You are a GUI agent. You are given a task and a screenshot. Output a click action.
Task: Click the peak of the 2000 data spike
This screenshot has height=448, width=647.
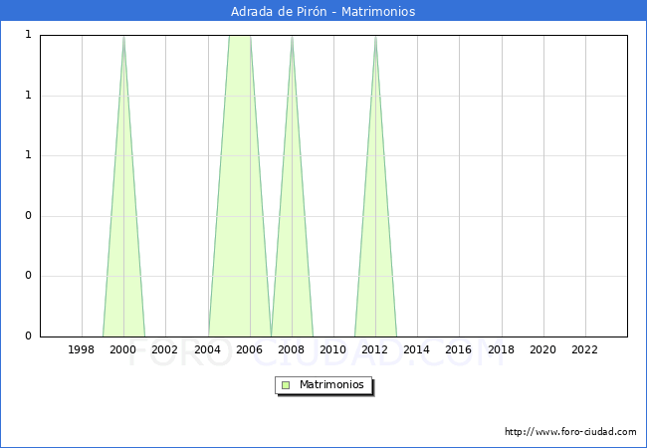coord(123,37)
